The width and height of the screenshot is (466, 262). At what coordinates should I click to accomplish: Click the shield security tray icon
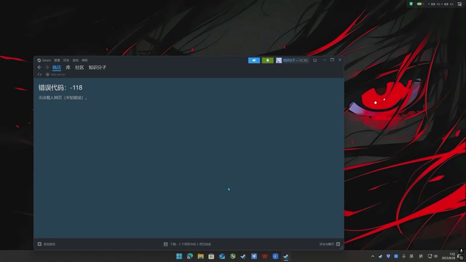[x=388, y=256]
